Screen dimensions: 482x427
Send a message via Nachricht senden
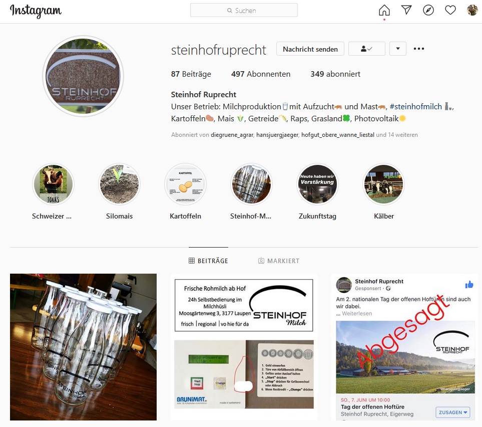[x=310, y=49]
